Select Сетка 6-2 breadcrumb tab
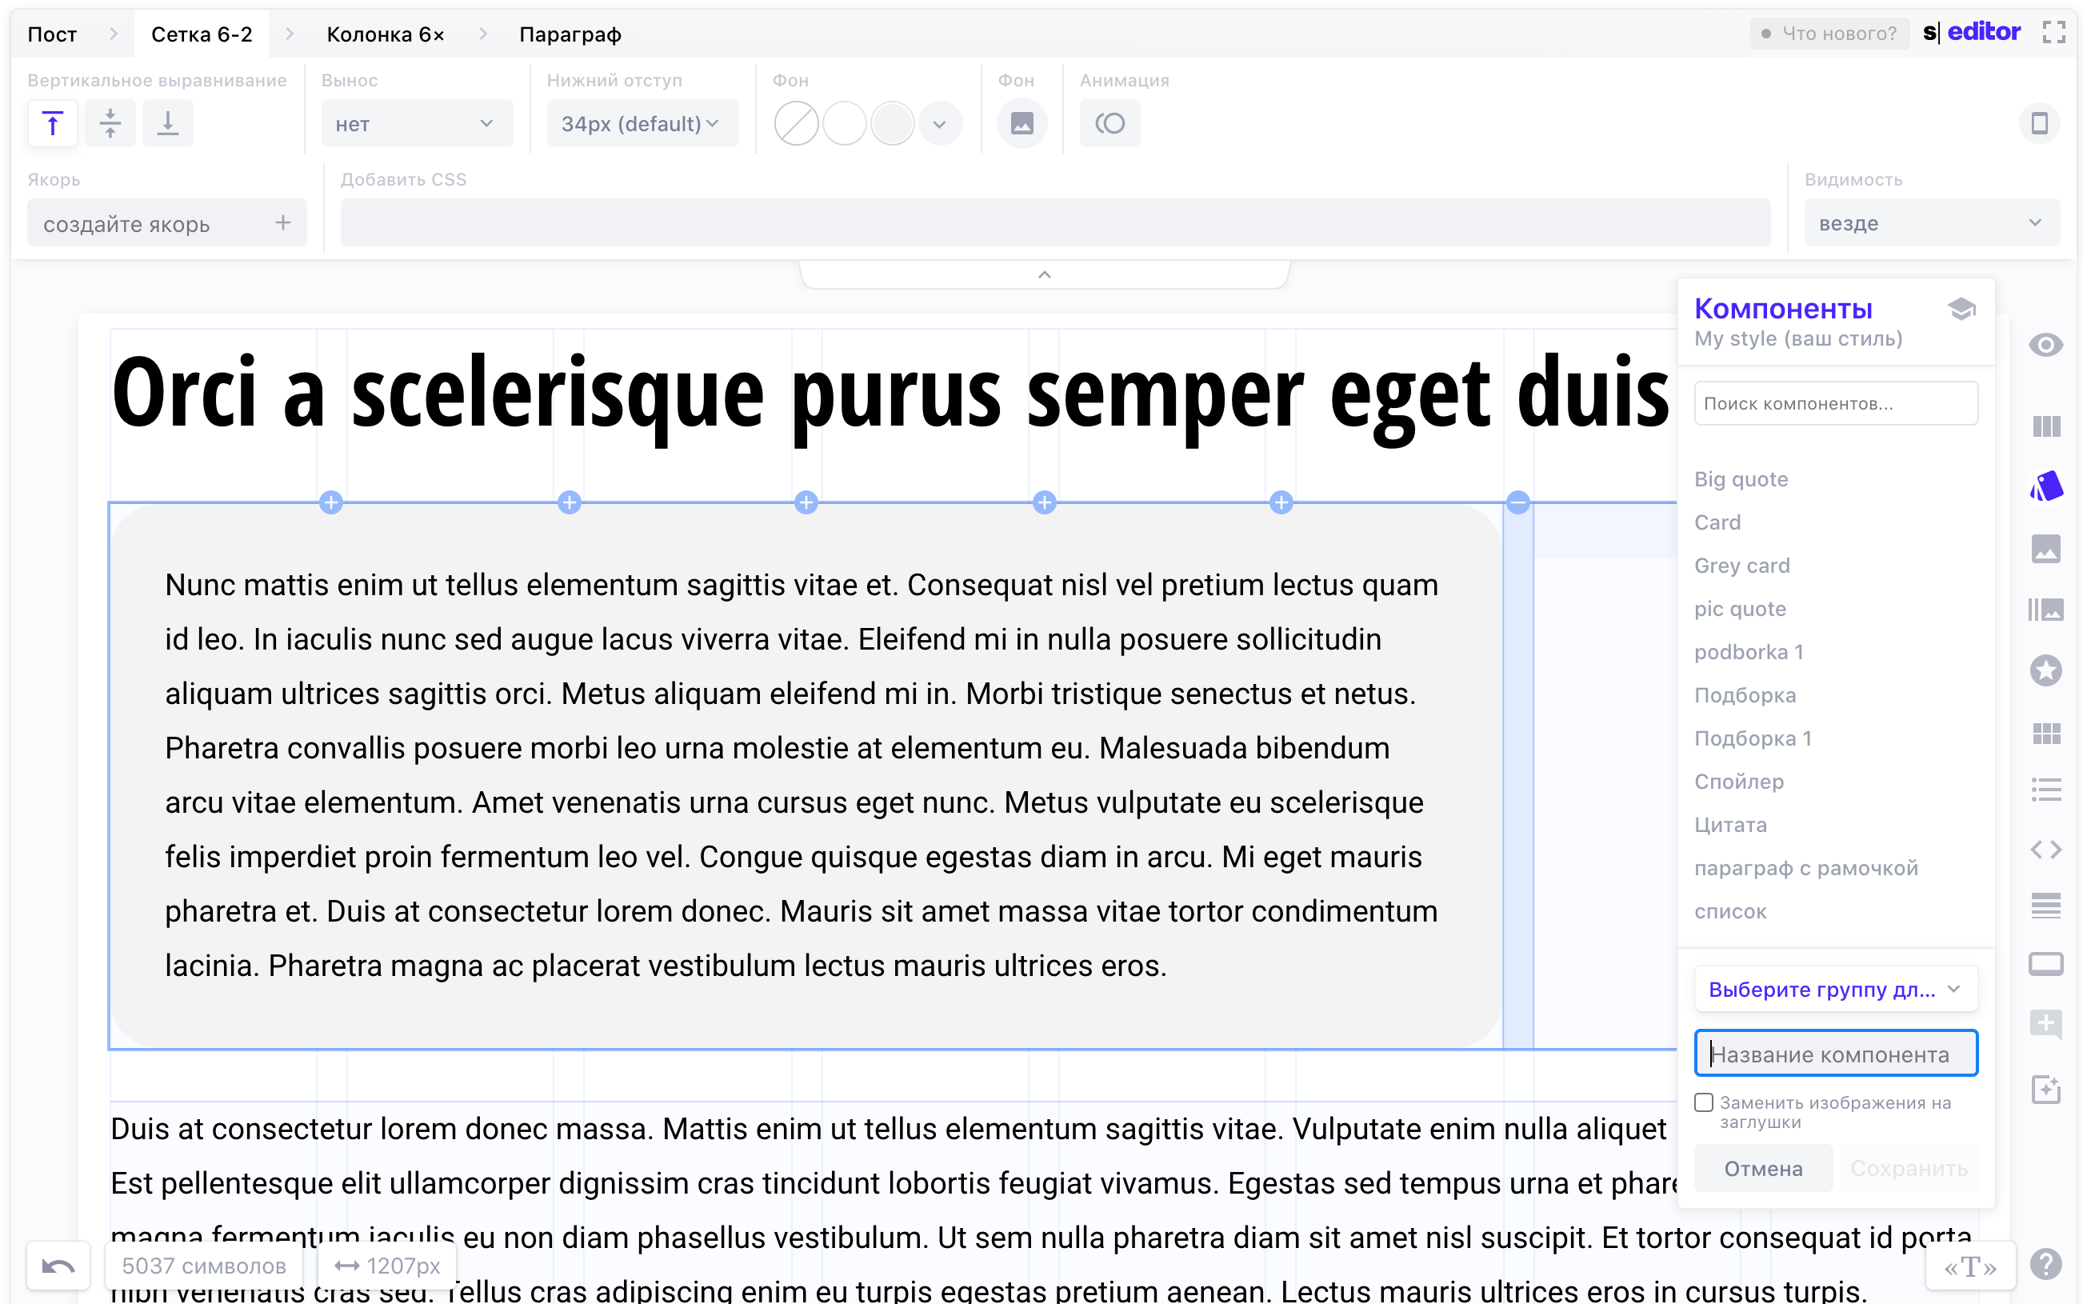The height and width of the screenshot is (1304, 2083). coord(202,34)
